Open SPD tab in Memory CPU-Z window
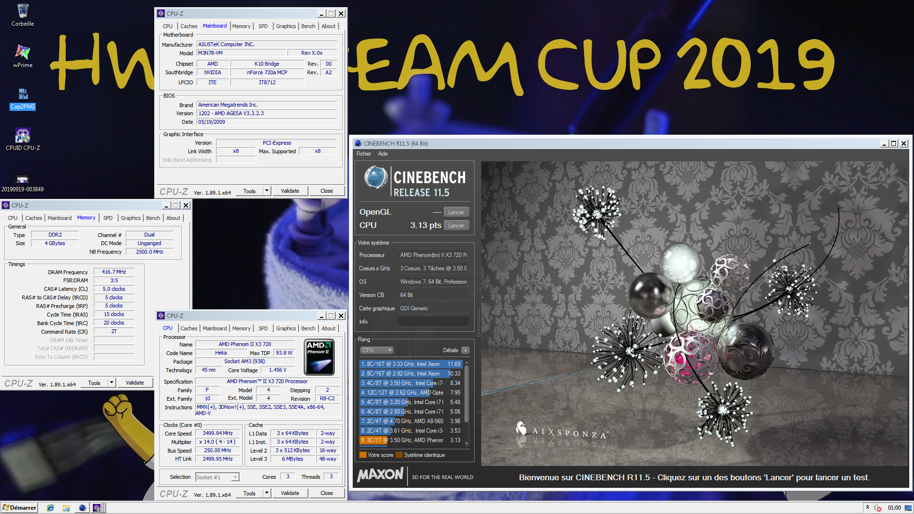Viewport: 914px width, 514px height. coord(108,218)
